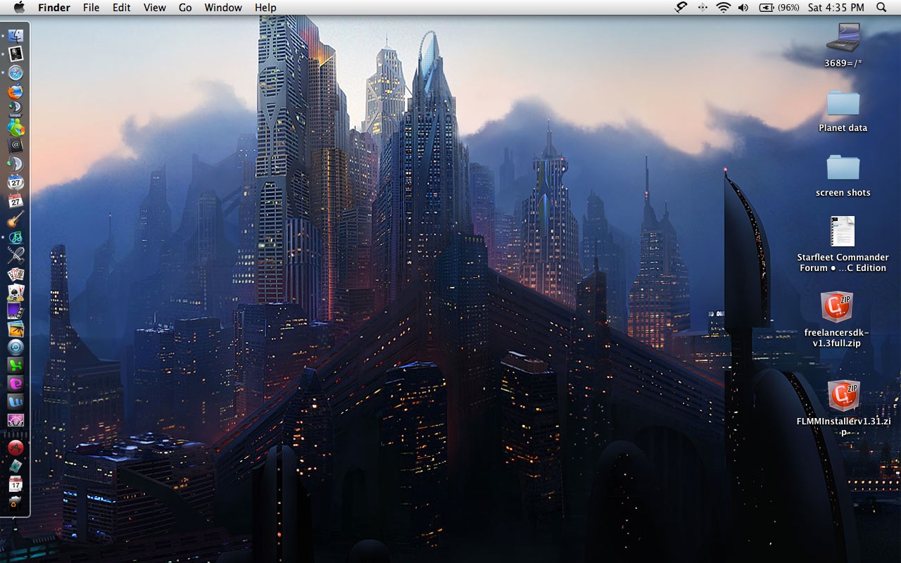This screenshot has height=563, width=901.
Task: Click the Bluetooth status icon
Action: pos(702,8)
